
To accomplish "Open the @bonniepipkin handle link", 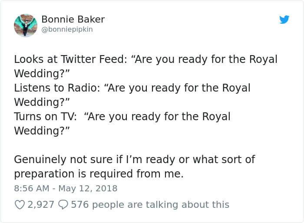I will (67, 30).
